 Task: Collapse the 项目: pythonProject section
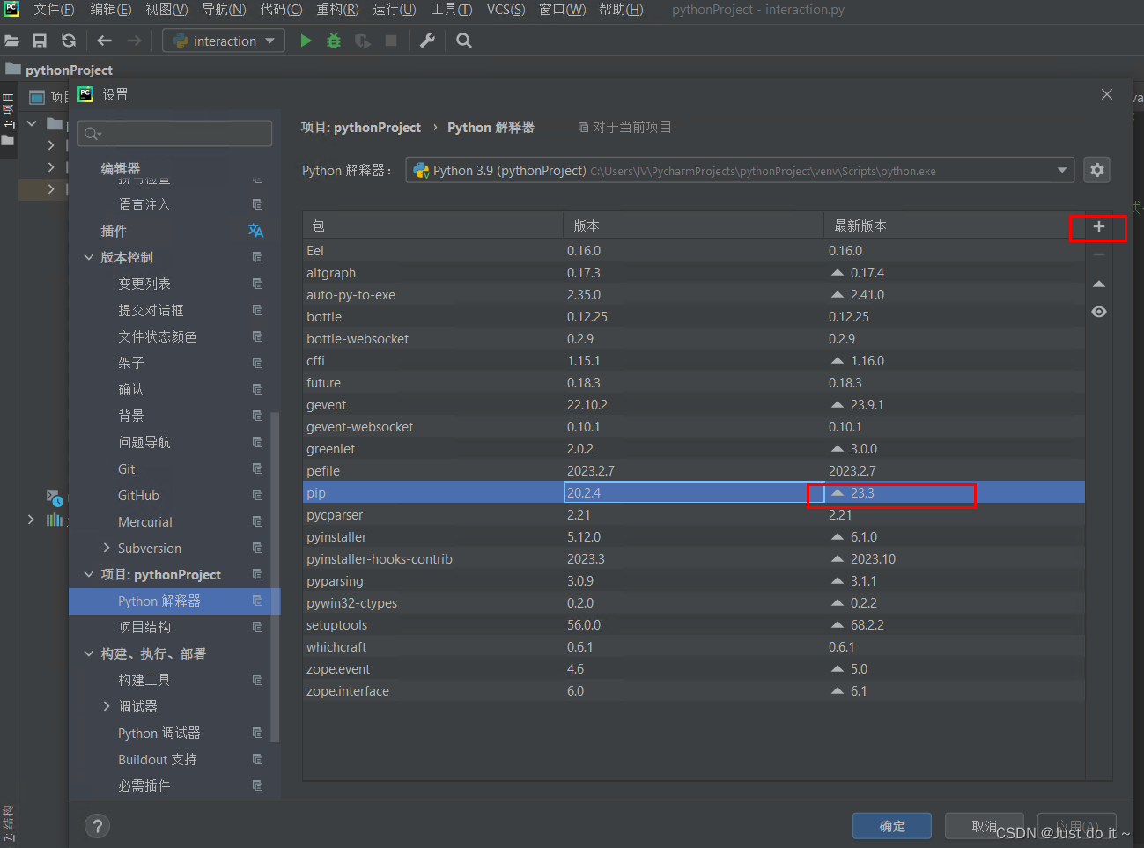89,574
